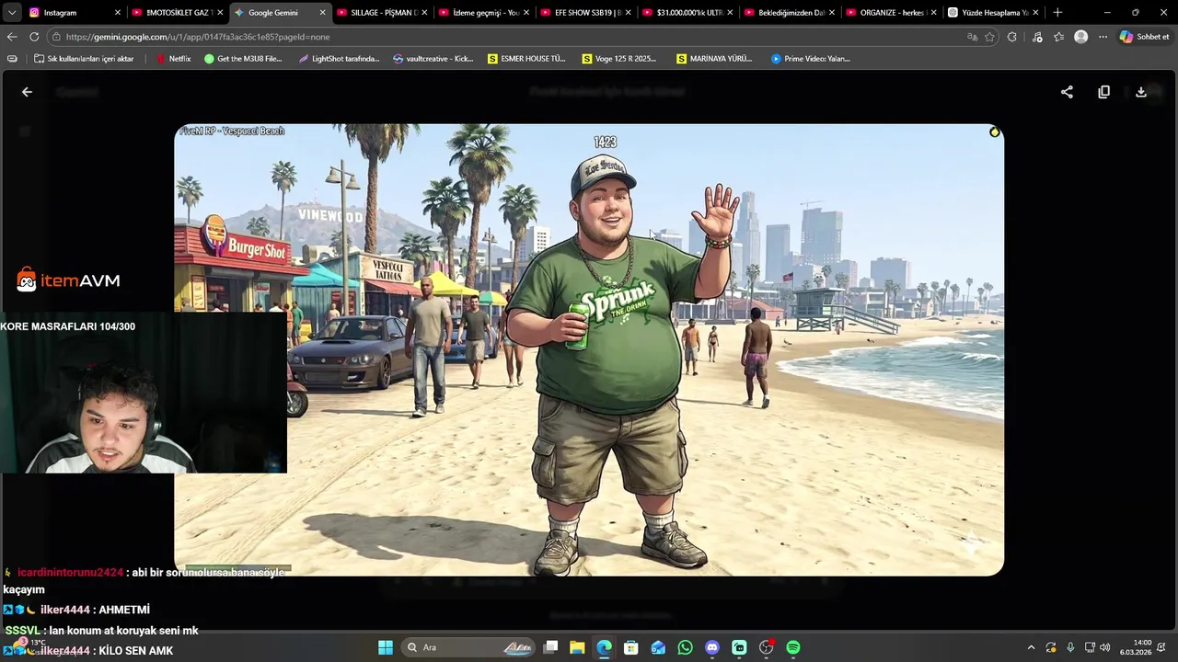Close the Google Gemini tab
The image size is (1178, 662).
pos(322,13)
